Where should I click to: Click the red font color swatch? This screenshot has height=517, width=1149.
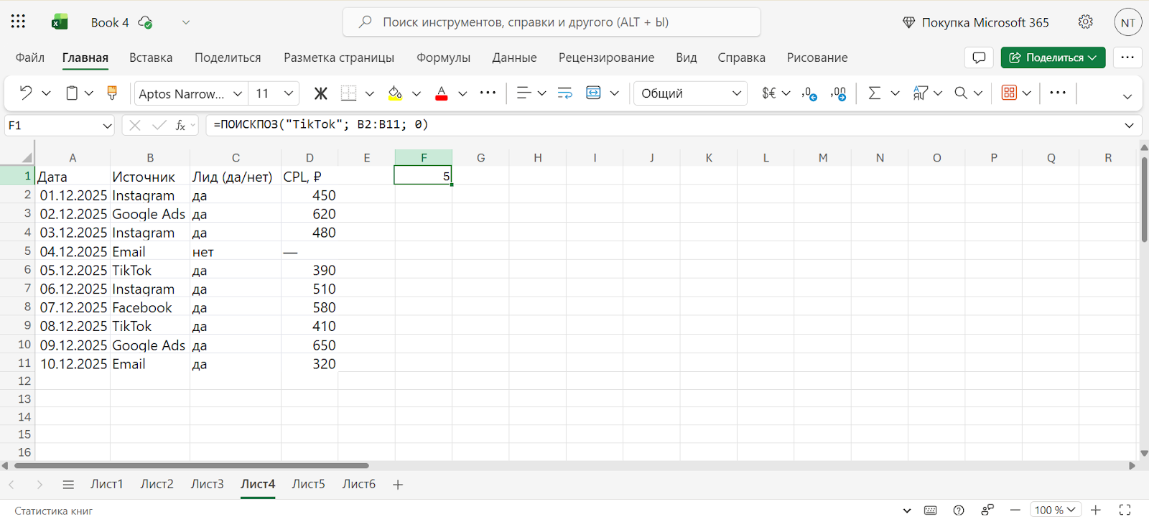point(442,93)
